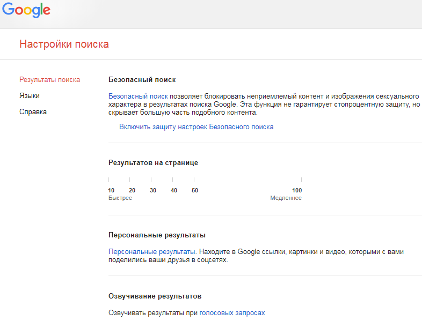Set results per page to 100
The height and width of the screenshot is (321, 422).
pyautogui.click(x=297, y=190)
